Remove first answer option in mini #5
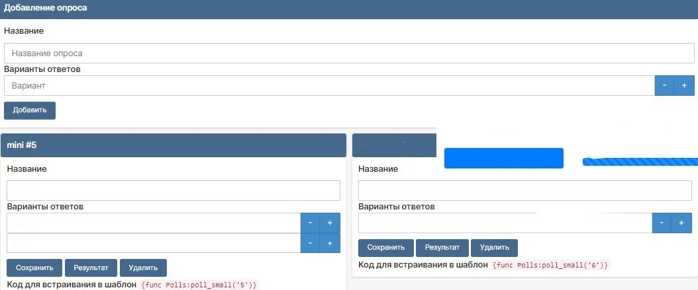Screen dimensions: 698x290 [310, 223]
